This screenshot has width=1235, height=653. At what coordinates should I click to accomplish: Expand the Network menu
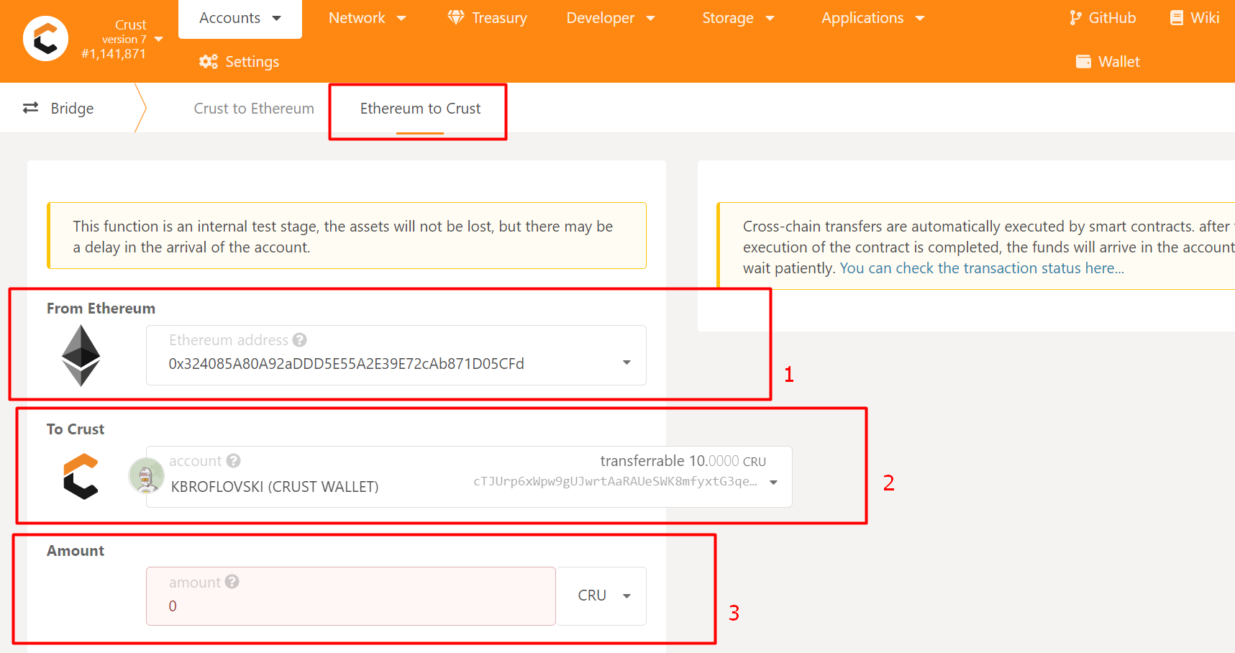367,19
